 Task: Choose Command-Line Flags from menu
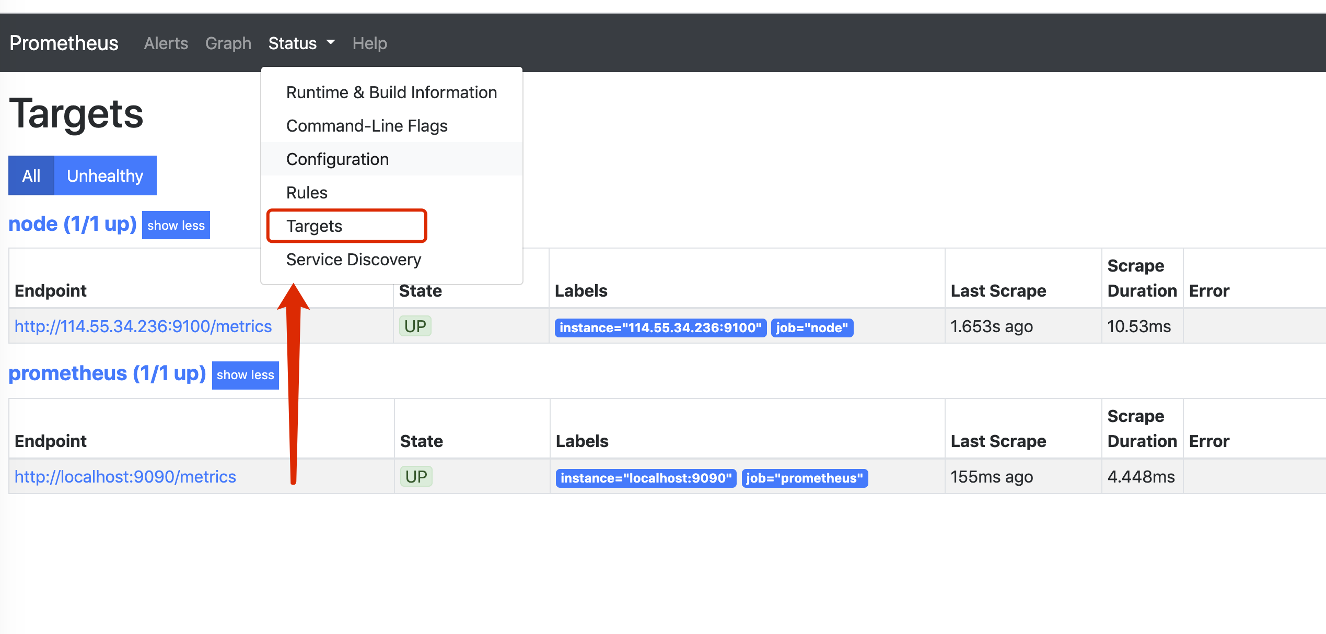pyautogui.click(x=367, y=126)
